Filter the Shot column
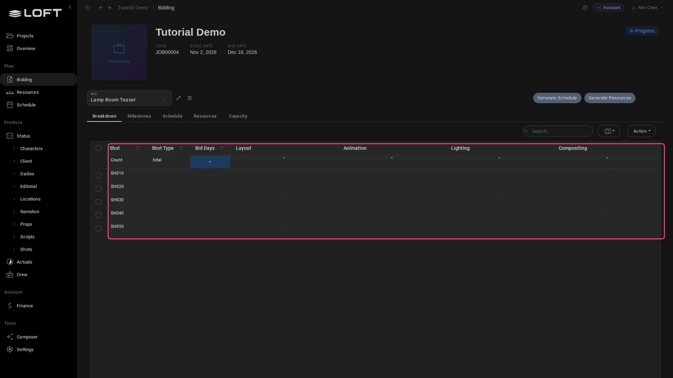 click(138, 148)
